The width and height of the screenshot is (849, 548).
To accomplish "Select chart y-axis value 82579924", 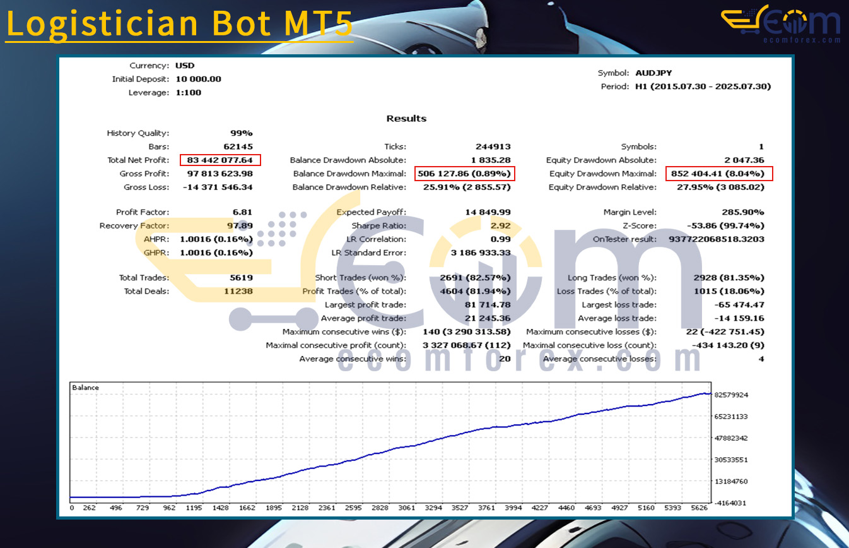I will [x=731, y=395].
